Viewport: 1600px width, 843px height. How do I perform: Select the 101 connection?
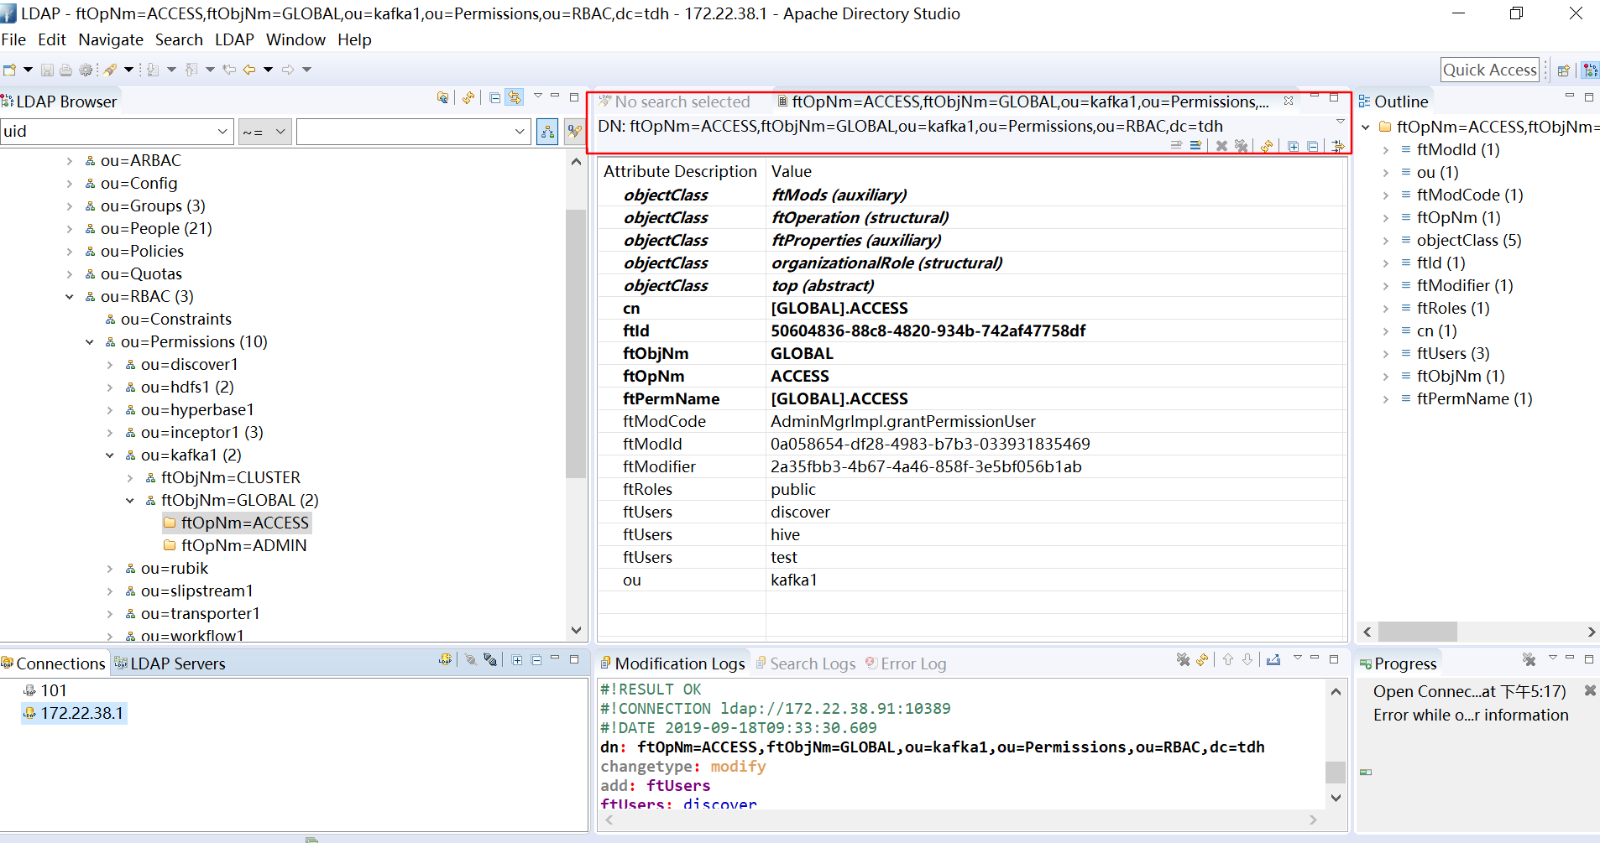click(53, 690)
